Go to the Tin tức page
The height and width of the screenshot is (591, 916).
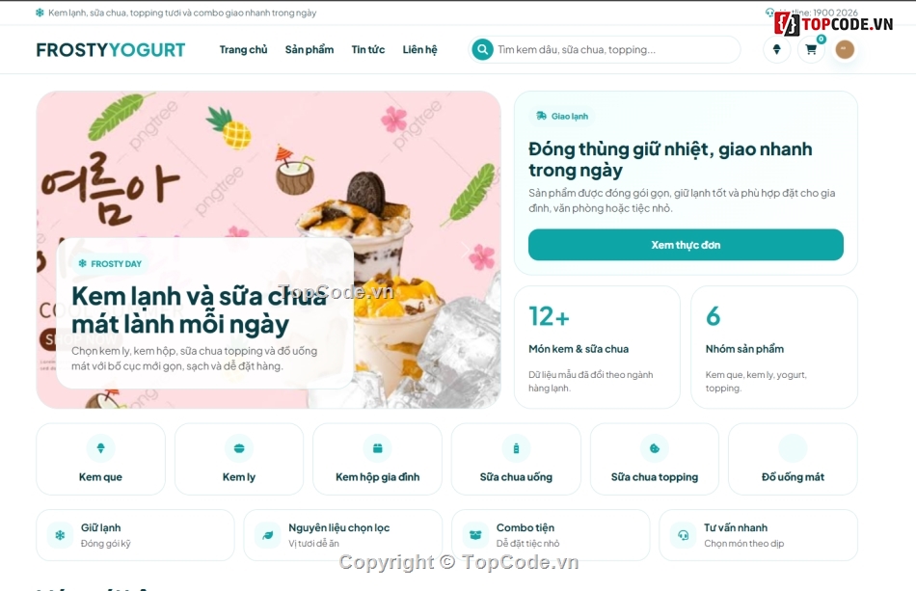368,49
